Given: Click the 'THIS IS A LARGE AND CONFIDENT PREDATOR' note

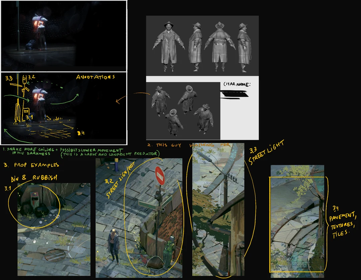Looking at the screenshot, I should pyautogui.click(x=110, y=154).
